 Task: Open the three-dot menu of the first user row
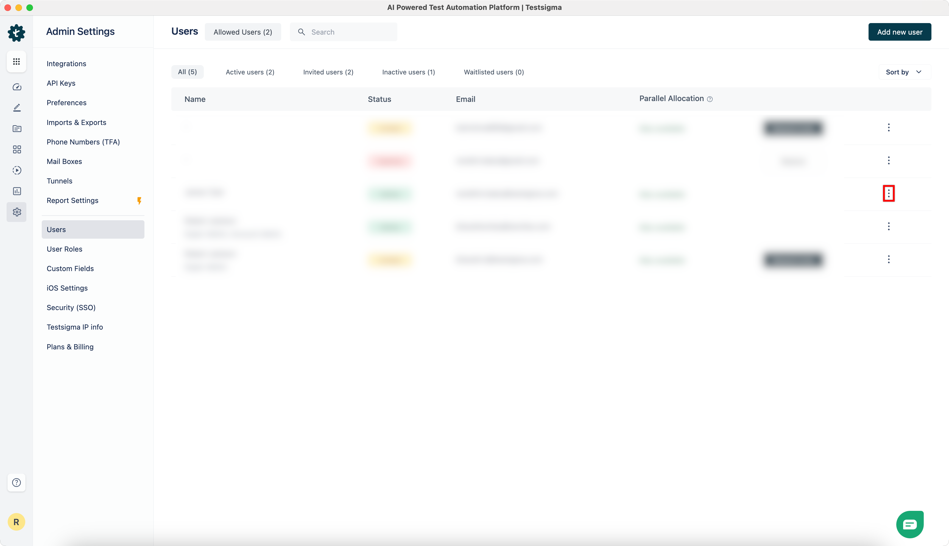(889, 127)
